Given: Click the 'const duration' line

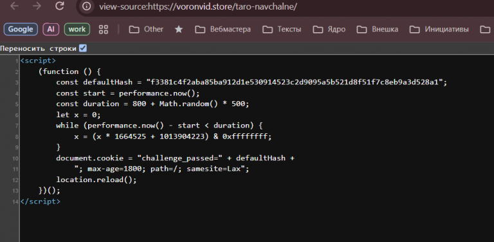Looking at the screenshot, I should pyautogui.click(x=152, y=104).
